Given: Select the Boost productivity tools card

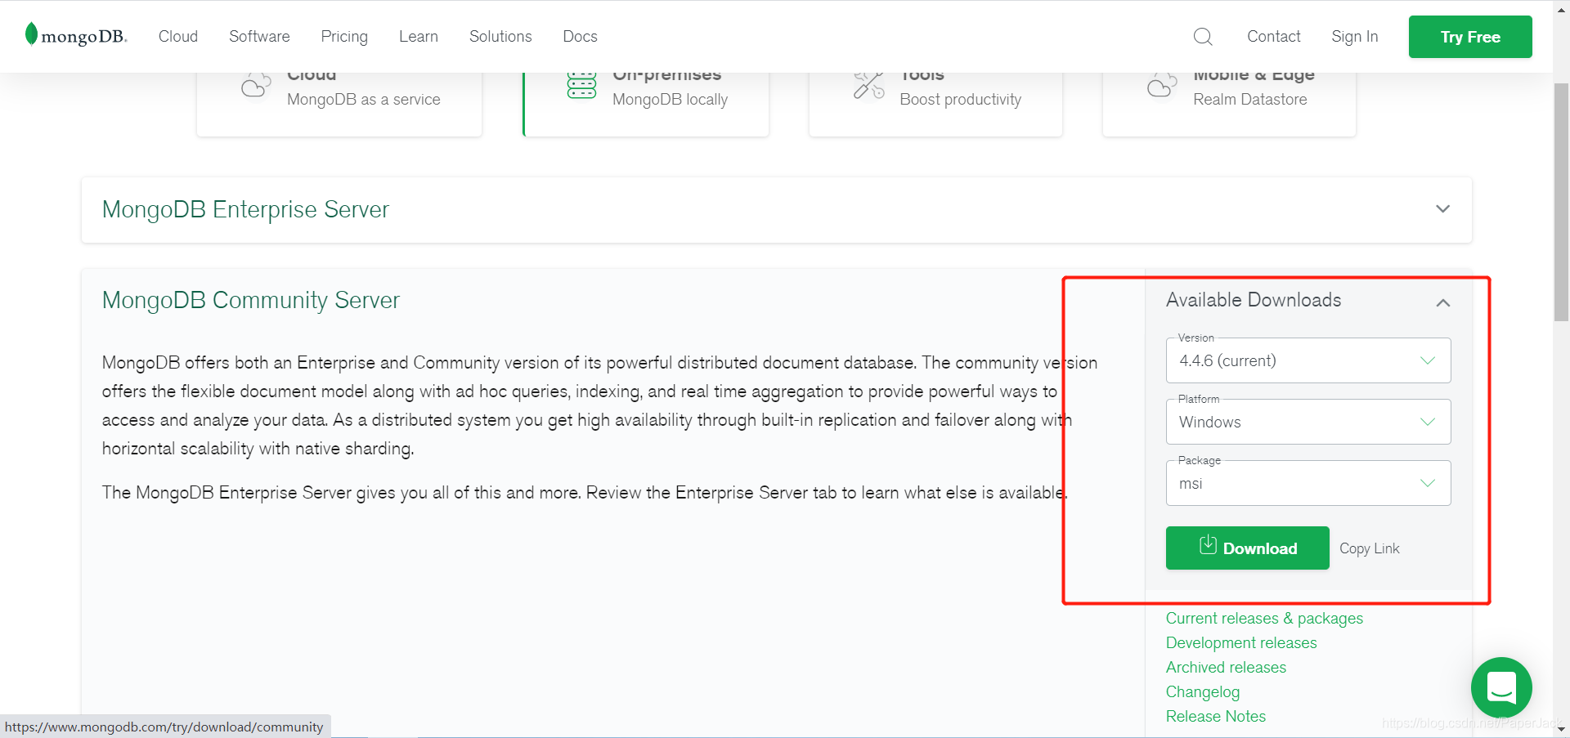Looking at the screenshot, I should click(935, 104).
